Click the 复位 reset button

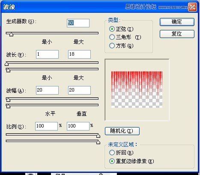(177, 34)
